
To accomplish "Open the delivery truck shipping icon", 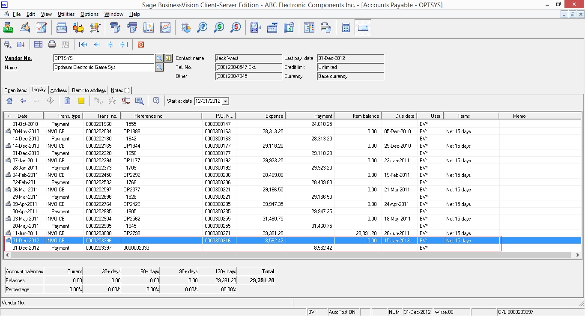I will click(x=132, y=28).
